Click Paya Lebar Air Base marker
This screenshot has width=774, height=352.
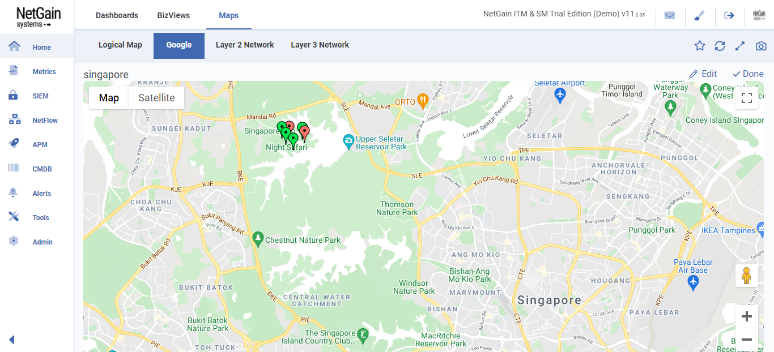tap(693, 281)
